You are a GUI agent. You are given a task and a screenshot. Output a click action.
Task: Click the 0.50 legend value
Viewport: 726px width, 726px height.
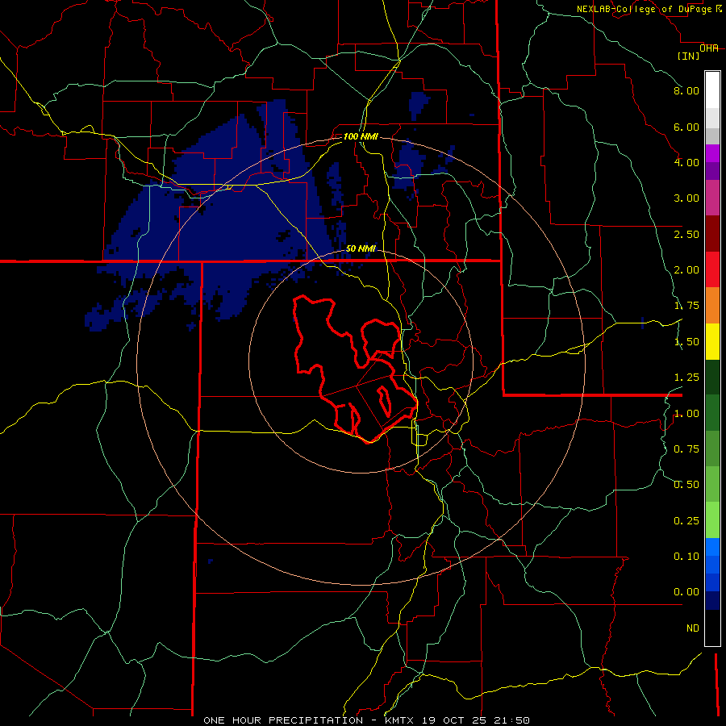coord(686,485)
